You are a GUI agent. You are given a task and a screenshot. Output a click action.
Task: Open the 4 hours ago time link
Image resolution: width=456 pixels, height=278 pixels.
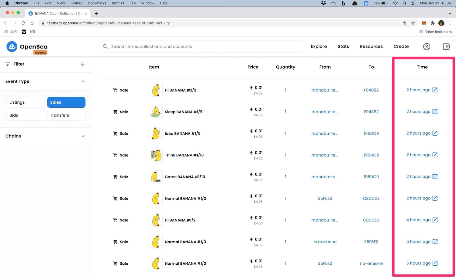click(418, 220)
